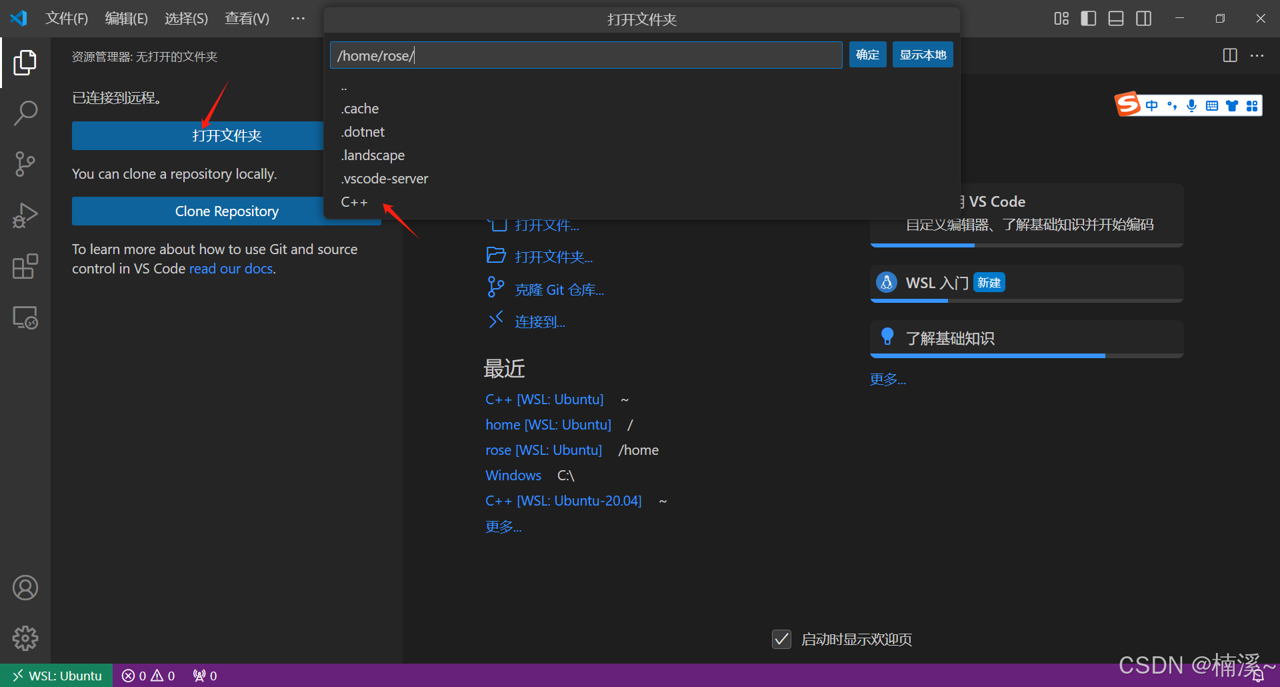Image resolution: width=1280 pixels, height=687 pixels.
Task: Click the WSL: Ubuntu remote indicator
Action: [x=55, y=675]
